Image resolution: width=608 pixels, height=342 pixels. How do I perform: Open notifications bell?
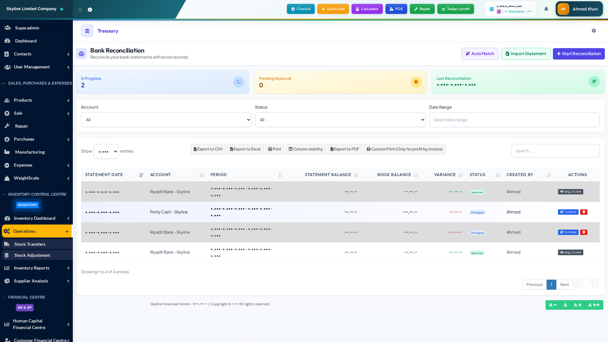546,9
